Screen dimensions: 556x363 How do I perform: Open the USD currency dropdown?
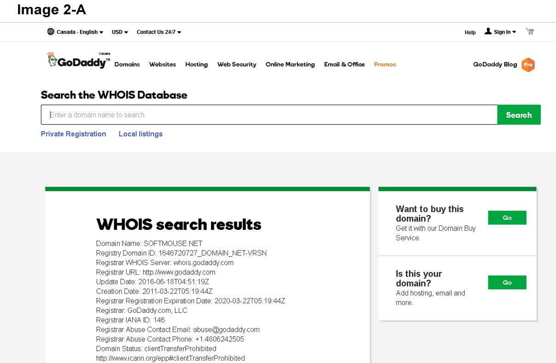(120, 32)
